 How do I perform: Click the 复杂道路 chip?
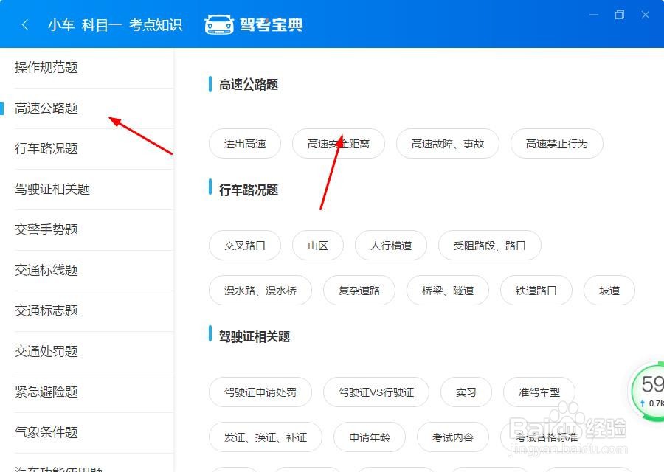click(x=359, y=291)
